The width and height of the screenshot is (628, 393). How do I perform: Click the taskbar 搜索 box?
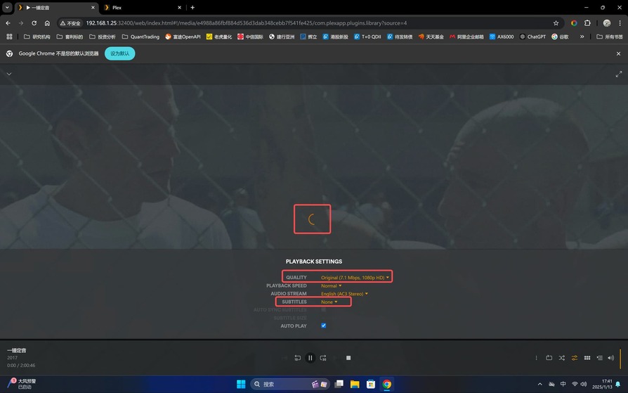[290, 384]
